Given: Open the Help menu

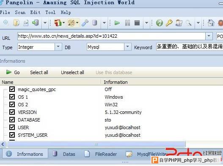Looking at the screenshot, I should click(66, 12).
